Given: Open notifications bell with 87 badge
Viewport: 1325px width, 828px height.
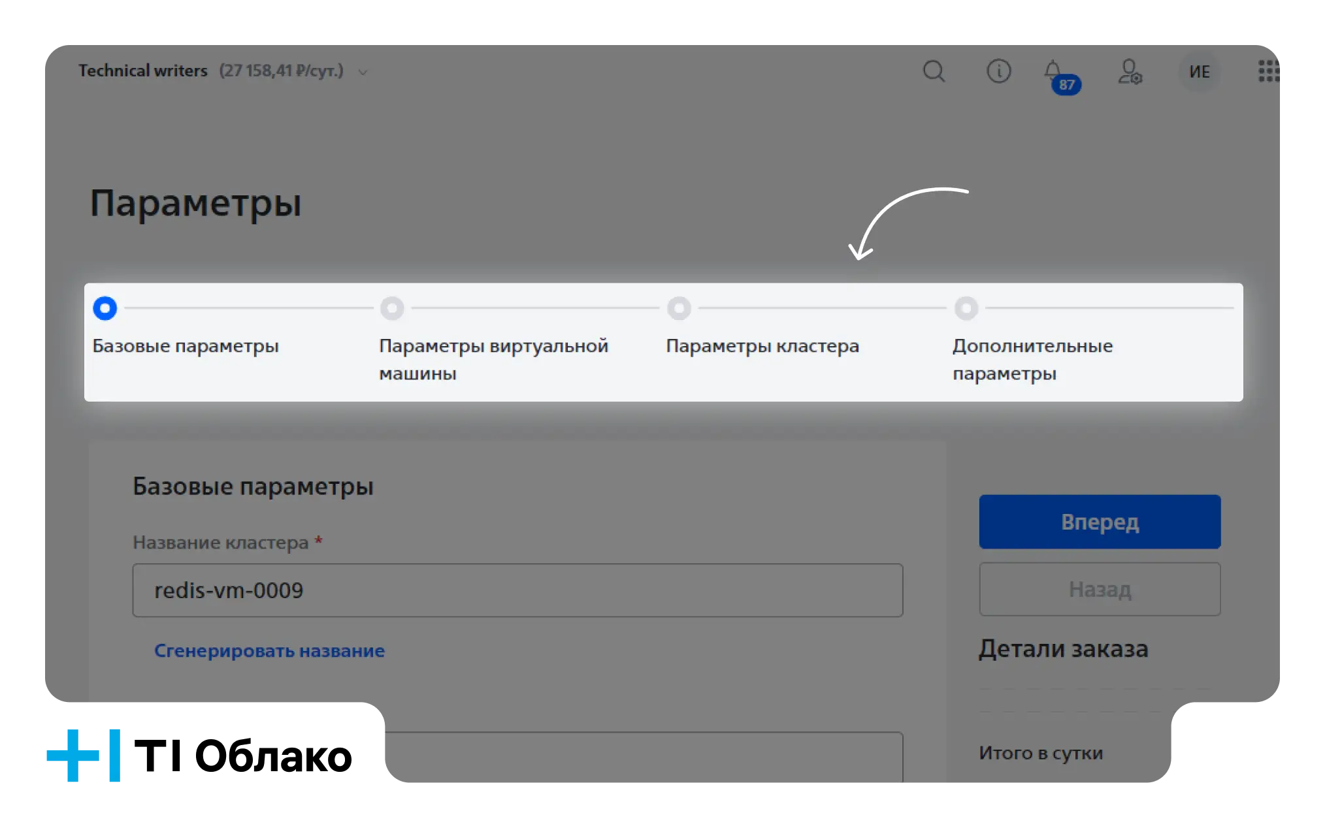Looking at the screenshot, I should point(1062,76).
